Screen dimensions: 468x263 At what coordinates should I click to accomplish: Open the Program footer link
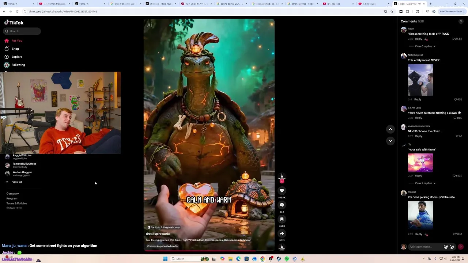[12, 198]
